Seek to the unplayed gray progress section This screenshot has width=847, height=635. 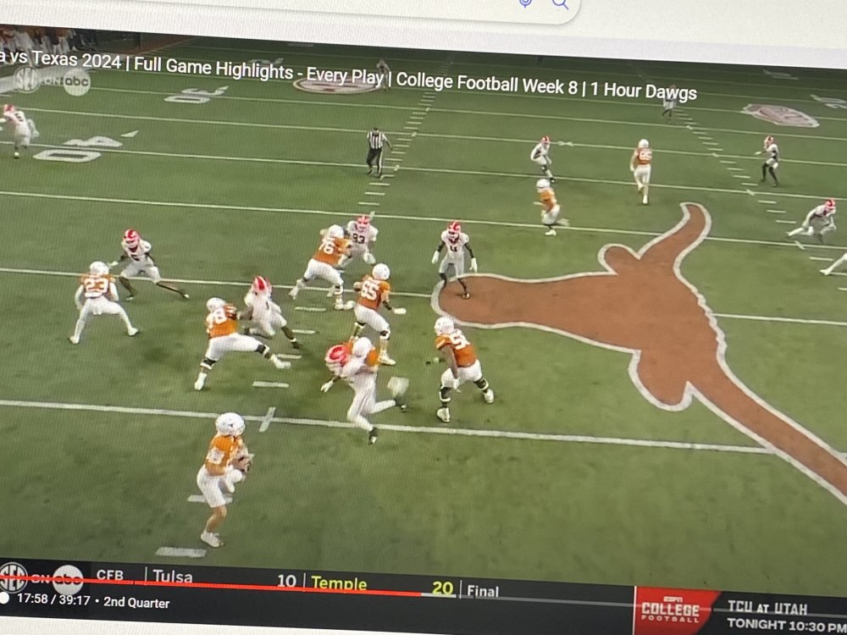click(525, 598)
